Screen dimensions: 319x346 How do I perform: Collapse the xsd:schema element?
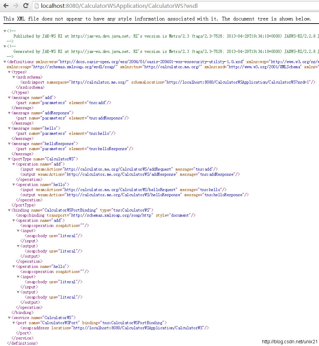(13, 77)
